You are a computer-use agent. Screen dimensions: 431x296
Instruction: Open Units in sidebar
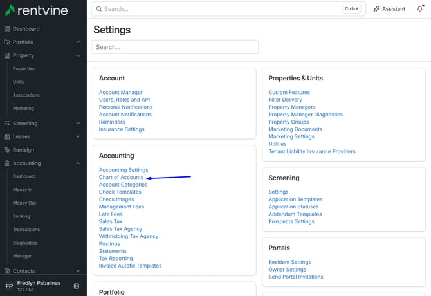point(18,82)
